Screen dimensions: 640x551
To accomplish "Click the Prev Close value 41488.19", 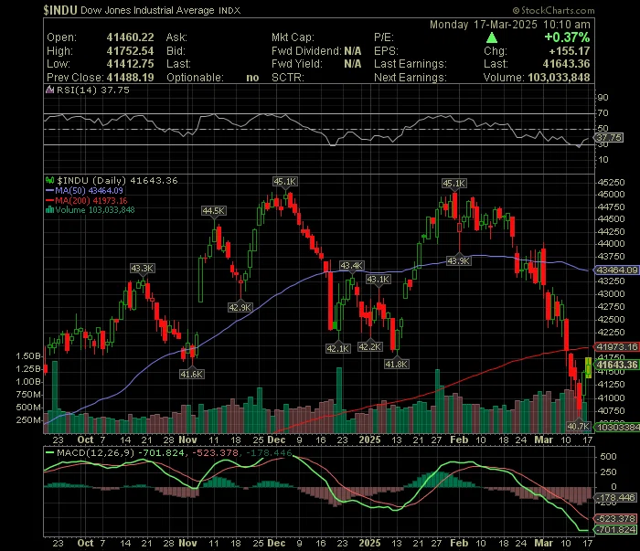I will click(130, 78).
